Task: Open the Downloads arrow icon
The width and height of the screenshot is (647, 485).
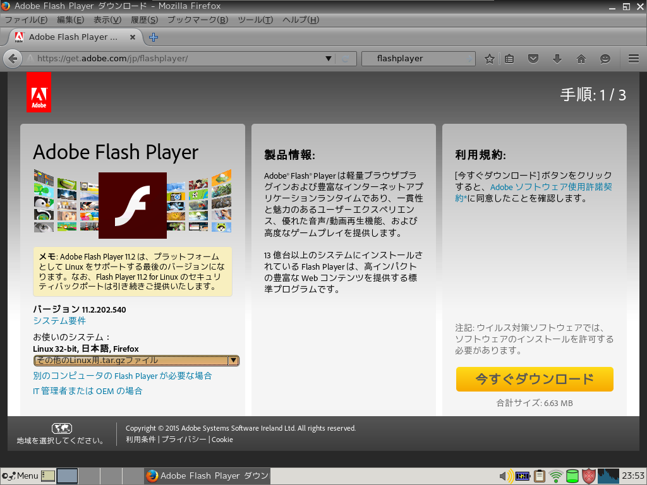Action: 557,59
